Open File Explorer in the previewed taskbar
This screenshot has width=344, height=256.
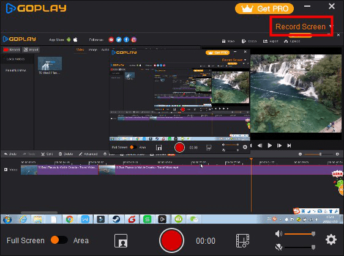point(38,219)
